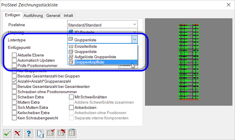The width and height of the screenshot is (235, 140).
Task: Confirm dialog with green checkmark button
Action: [7, 133]
